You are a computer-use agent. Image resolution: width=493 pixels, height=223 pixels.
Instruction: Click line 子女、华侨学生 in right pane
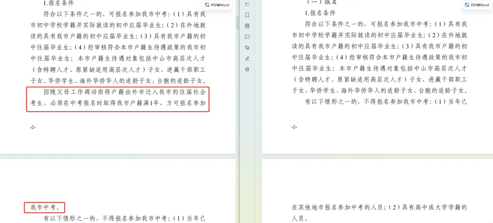click(379, 91)
